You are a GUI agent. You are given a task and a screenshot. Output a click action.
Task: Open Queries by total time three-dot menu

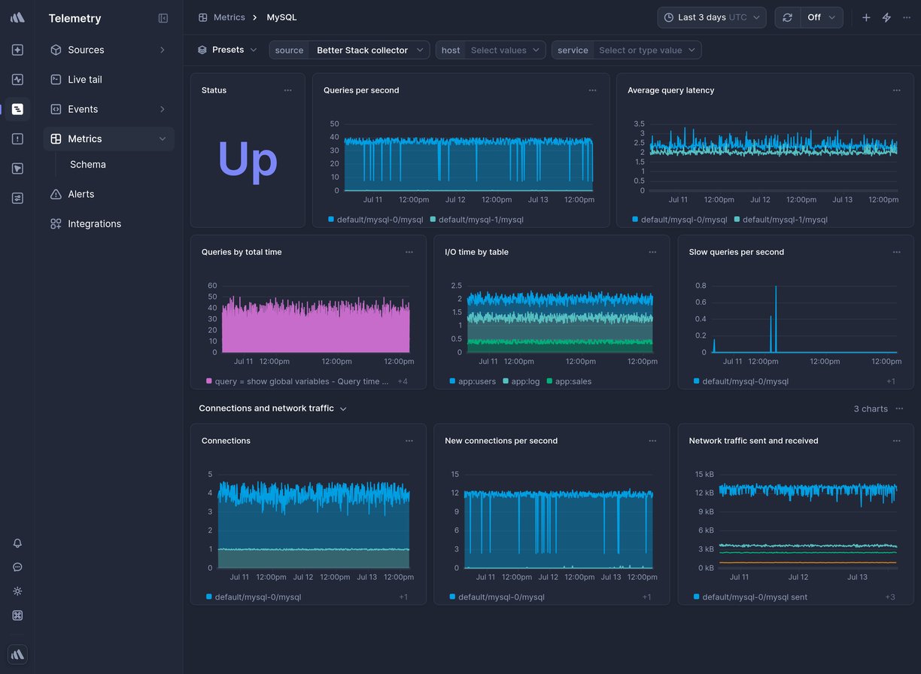(409, 252)
